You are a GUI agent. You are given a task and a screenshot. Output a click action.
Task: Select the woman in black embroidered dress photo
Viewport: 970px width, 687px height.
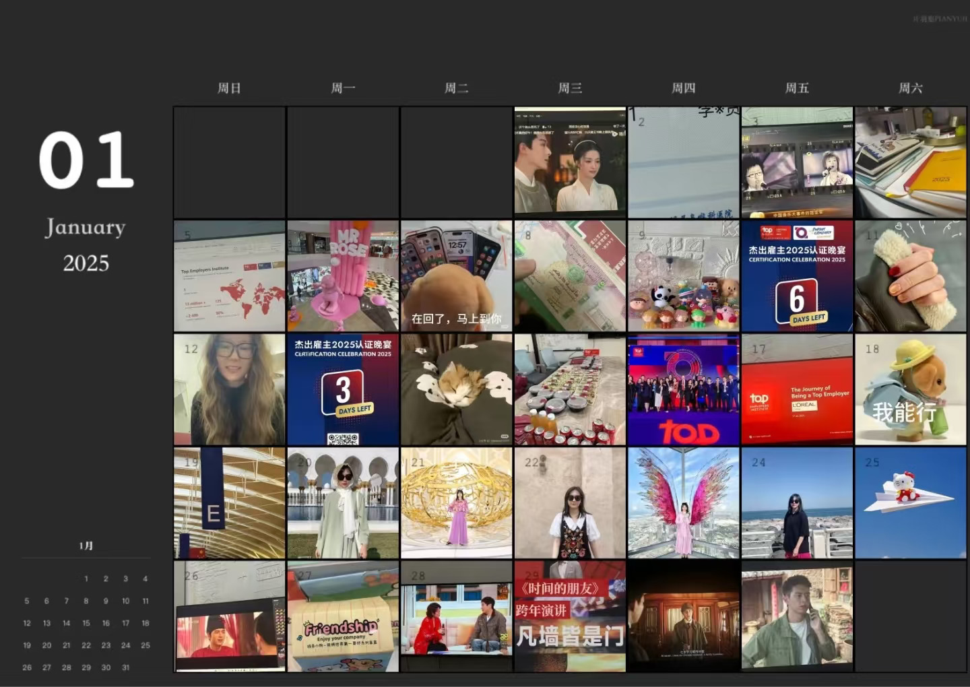tap(570, 502)
